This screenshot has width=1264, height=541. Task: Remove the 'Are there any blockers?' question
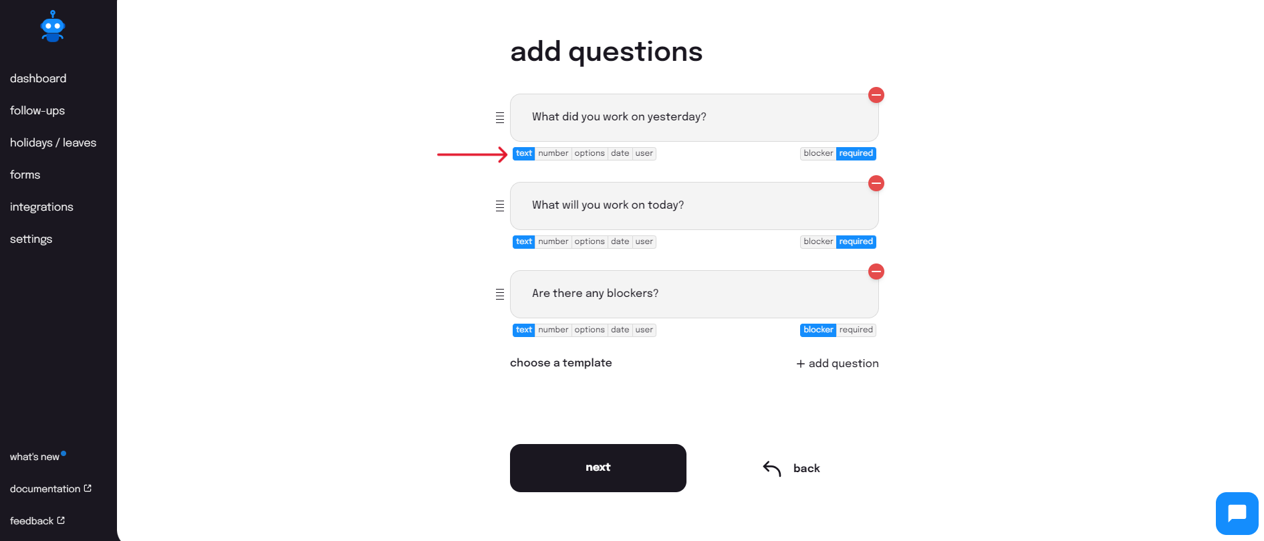coord(876,272)
